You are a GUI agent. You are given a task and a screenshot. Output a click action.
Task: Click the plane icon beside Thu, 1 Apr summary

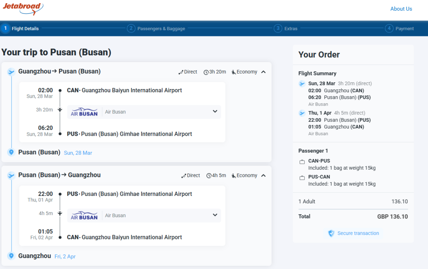(302, 113)
